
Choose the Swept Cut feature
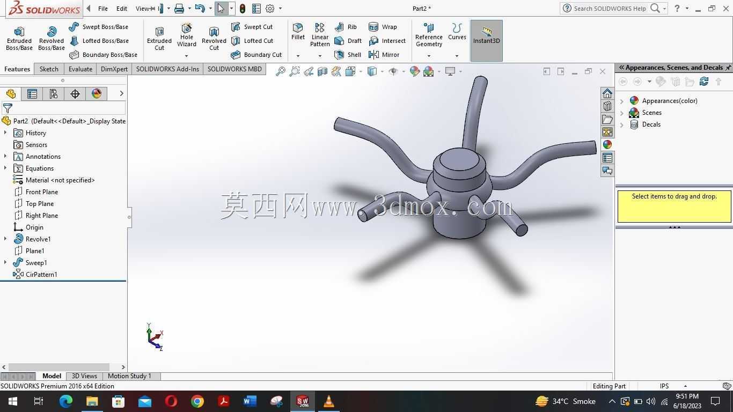252,27
